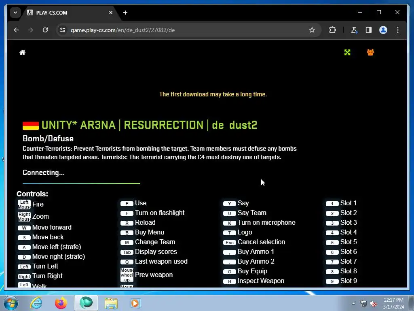Open the muted volume tray icon

373,303
